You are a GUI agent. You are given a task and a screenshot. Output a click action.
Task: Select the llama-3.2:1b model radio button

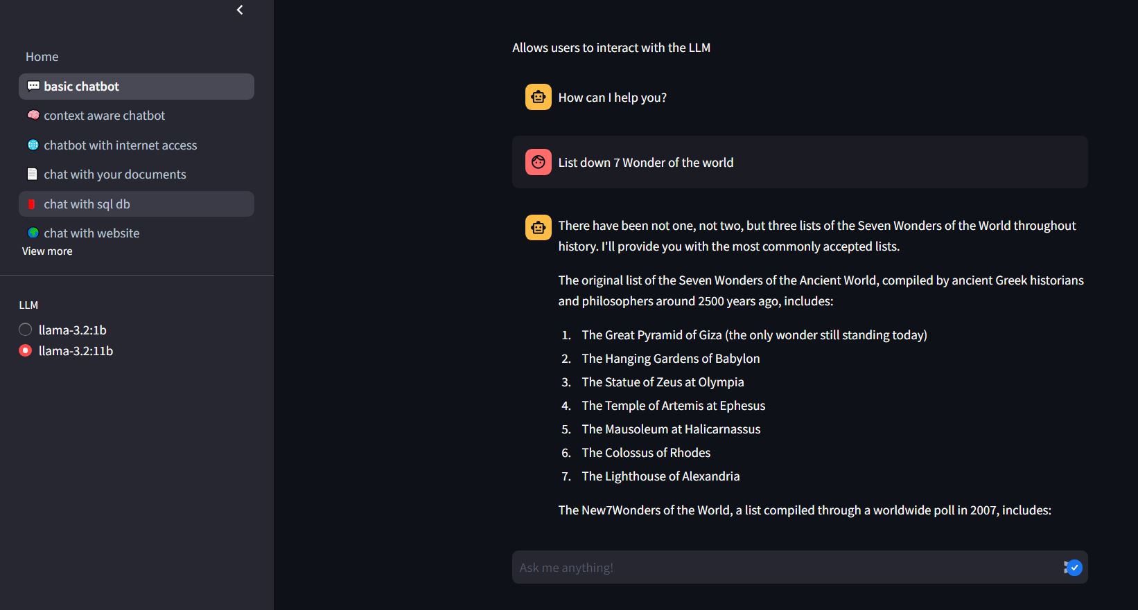pos(26,330)
